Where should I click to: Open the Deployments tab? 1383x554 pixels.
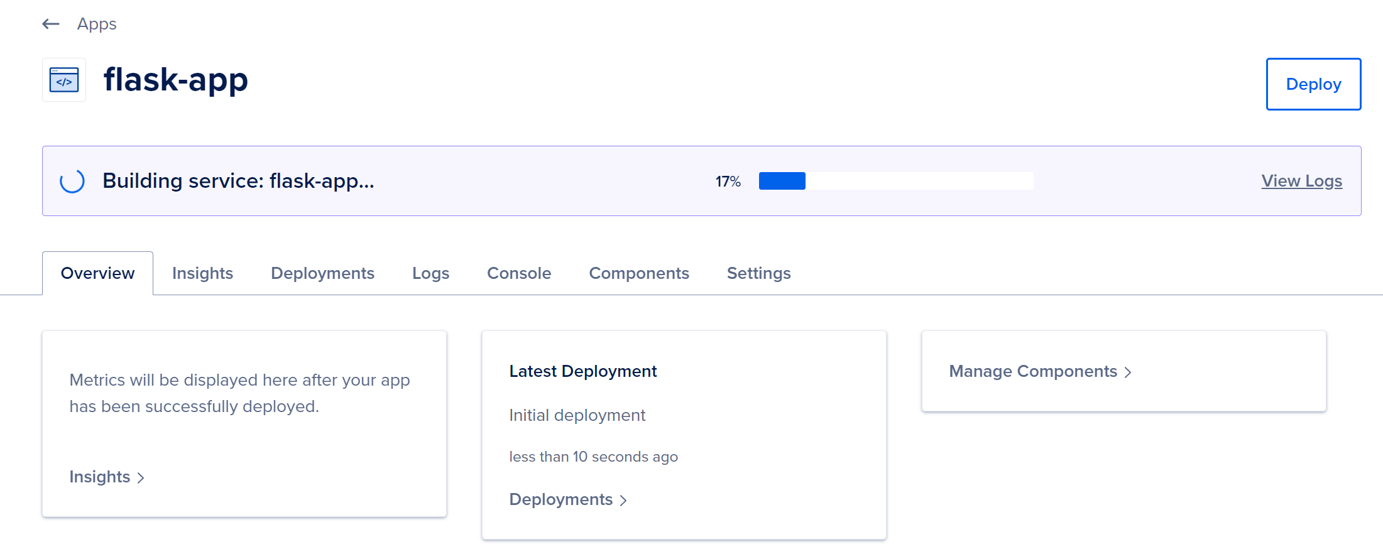click(x=322, y=273)
